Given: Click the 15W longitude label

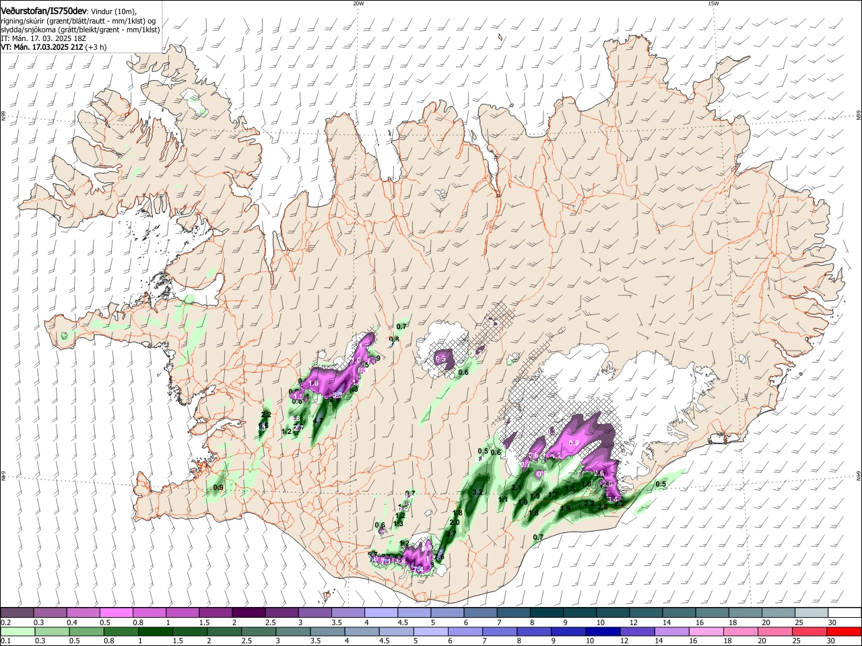Looking at the screenshot, I should point(713,3).
